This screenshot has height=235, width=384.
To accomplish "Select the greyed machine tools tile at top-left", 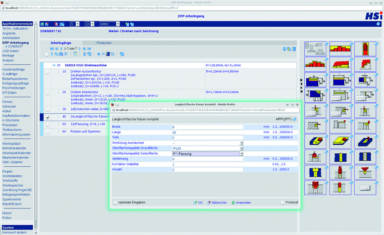I will (315, 49).
